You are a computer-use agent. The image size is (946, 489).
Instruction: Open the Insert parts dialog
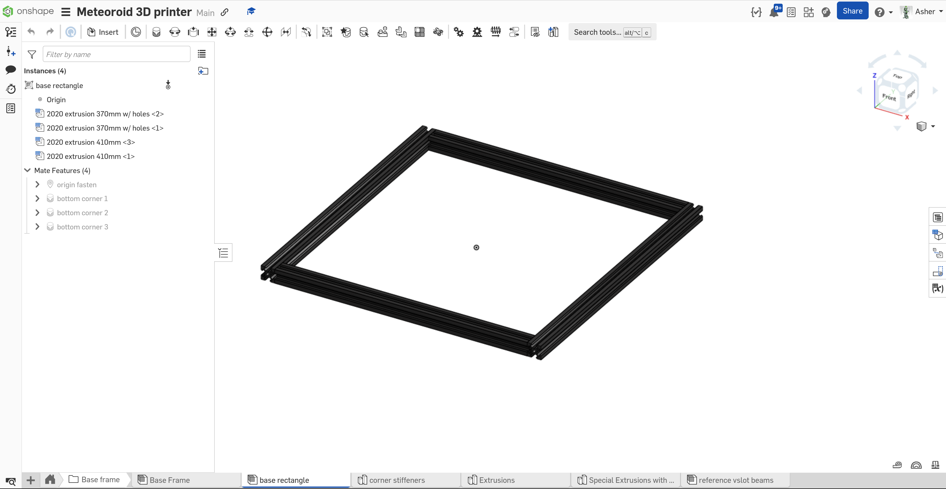[103, 32]
